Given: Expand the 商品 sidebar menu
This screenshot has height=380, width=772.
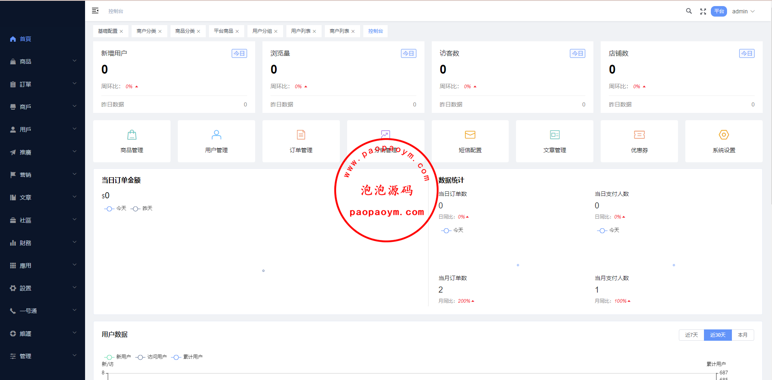Looking at the screenshot, I should click(x=43, y=62).
